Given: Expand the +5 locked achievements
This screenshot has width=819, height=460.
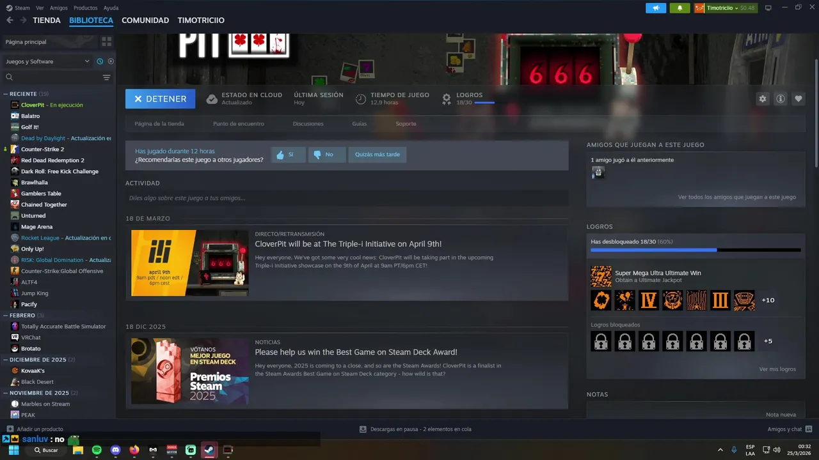Looking at the screenshot, I should point(768,341).
